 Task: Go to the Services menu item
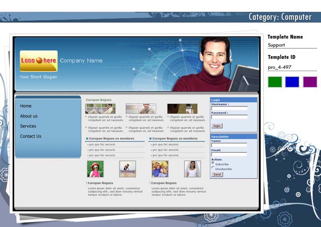click(x=28, y=126)
